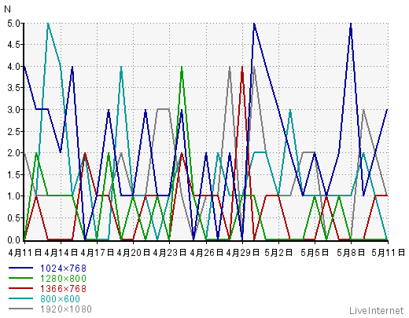This screenshot has width=409, height=318.
Task: Click the 4.0 y-axis value
Action: coord(13,67)
